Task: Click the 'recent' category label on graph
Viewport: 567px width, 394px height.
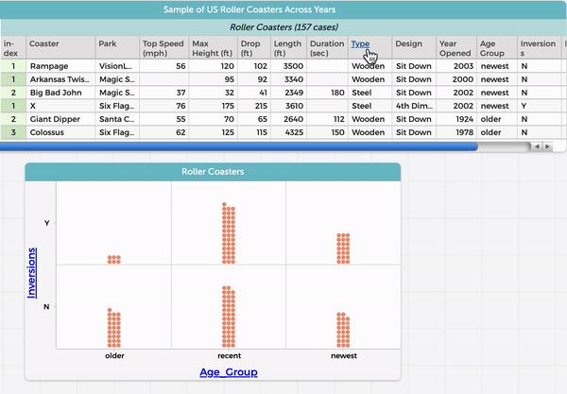Action: pos(230,355)
